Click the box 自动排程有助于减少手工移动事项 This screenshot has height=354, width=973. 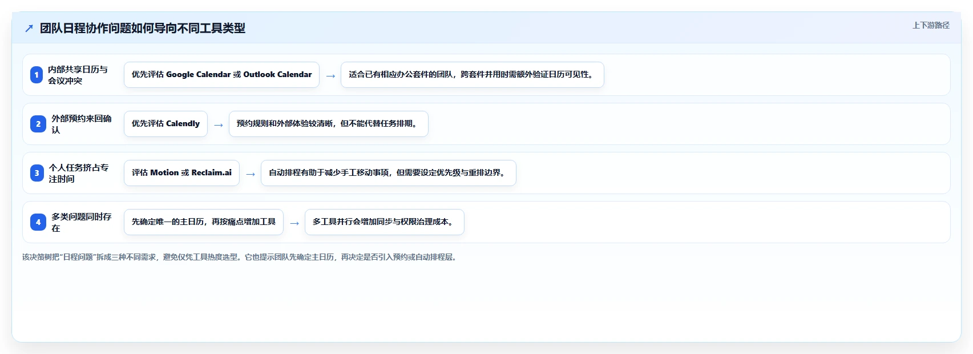click(x=389, y=173)
